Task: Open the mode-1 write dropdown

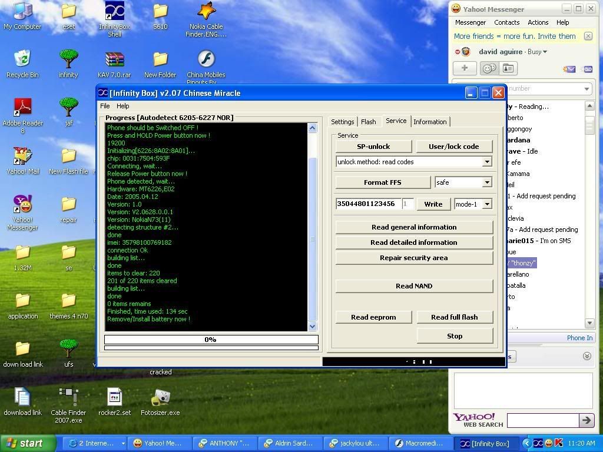Action: (x=487, y=204)
